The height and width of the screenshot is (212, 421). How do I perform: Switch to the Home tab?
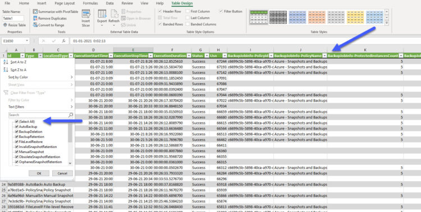point(24,3)
